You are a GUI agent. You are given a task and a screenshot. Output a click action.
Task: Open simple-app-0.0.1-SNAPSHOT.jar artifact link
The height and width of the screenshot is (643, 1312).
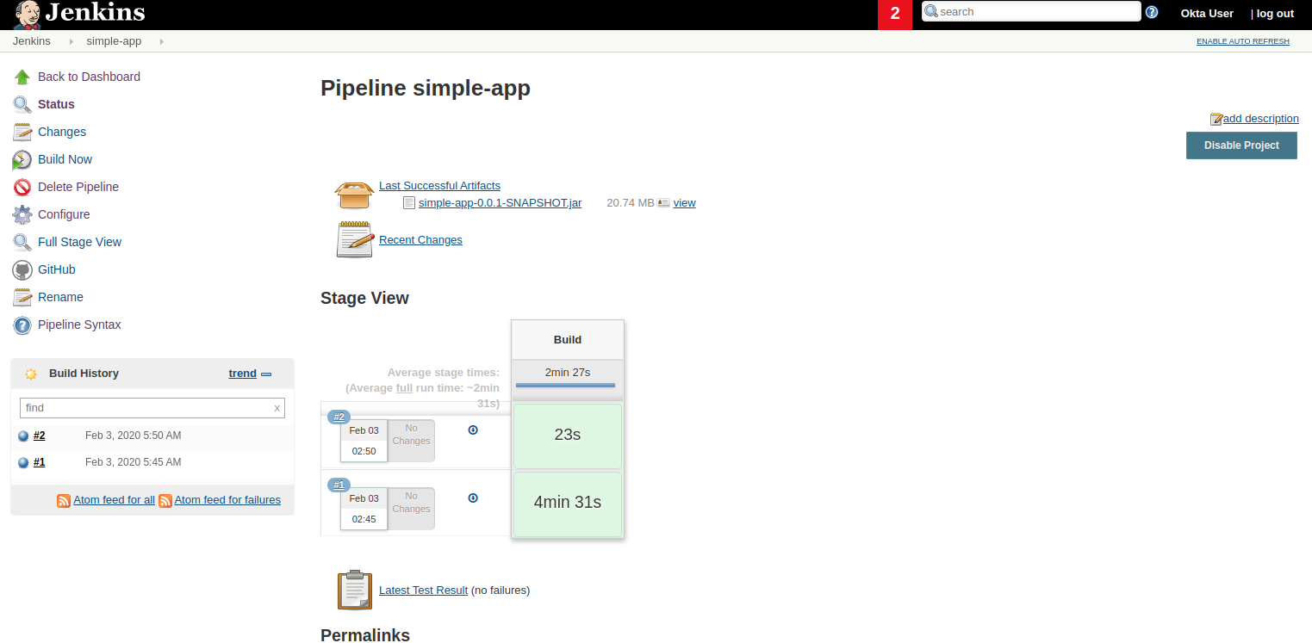pyautogui.click(x=500, y=203)
